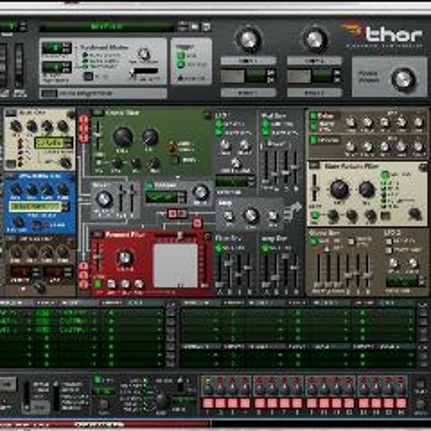Toggle the Delay effect on
431x431 pixels.
(313, 116)
